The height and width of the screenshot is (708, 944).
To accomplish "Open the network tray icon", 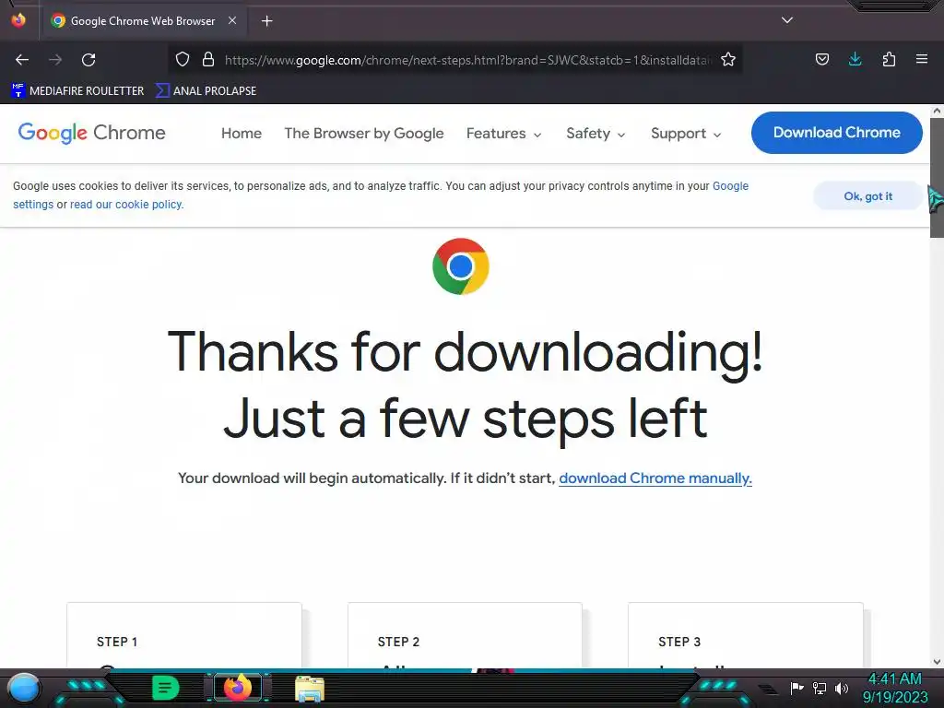I will point(819,688).
